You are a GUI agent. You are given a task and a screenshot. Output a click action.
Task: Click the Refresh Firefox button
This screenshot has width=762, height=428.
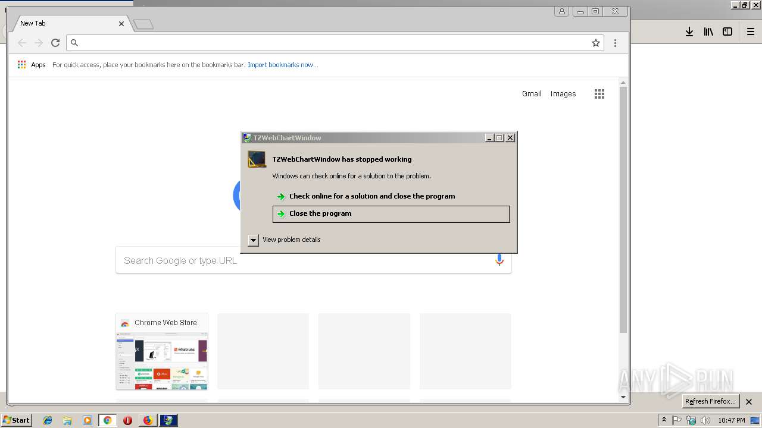click(711, 401)
